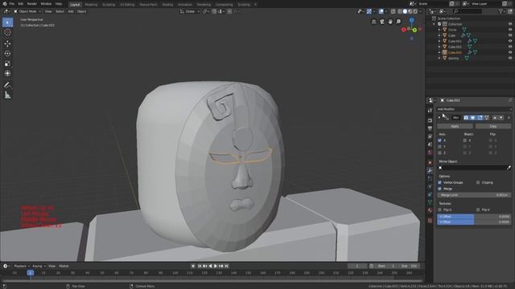Viewport: 515px width, 289px height.
Task: Open the Object Mode dropdown
Action: pos(27,11)
